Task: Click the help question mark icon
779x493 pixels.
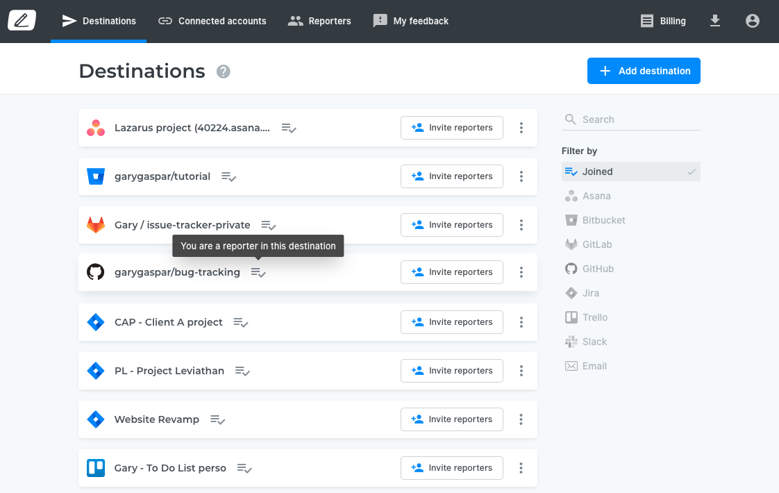Action: tap(223, 72)
